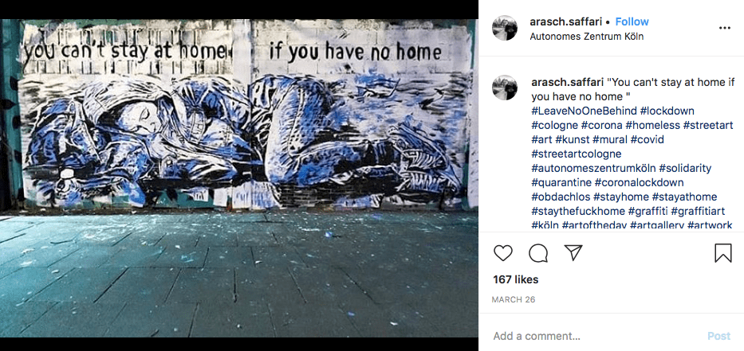Screen dimensions: 744x351
Task: View the 167 likes list
Action: pyautogui.click(x=516, y=280)
